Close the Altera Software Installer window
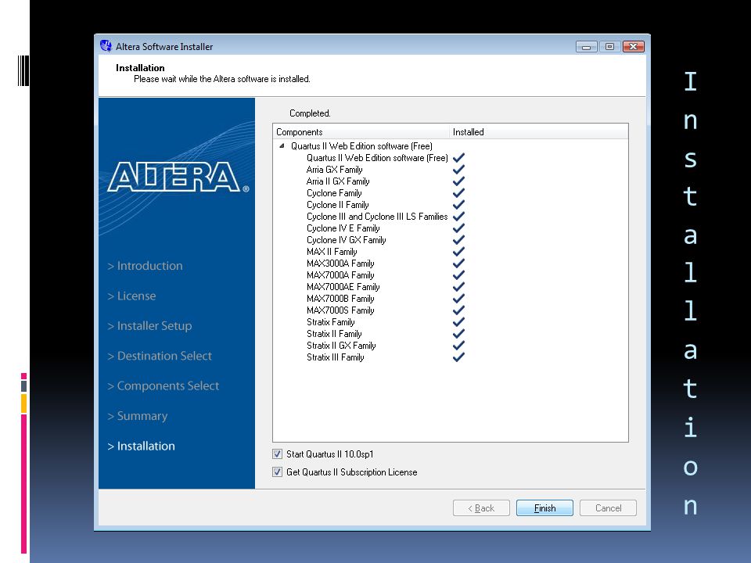Viewport: 751px width, 563px height. [x=633, y=46]
